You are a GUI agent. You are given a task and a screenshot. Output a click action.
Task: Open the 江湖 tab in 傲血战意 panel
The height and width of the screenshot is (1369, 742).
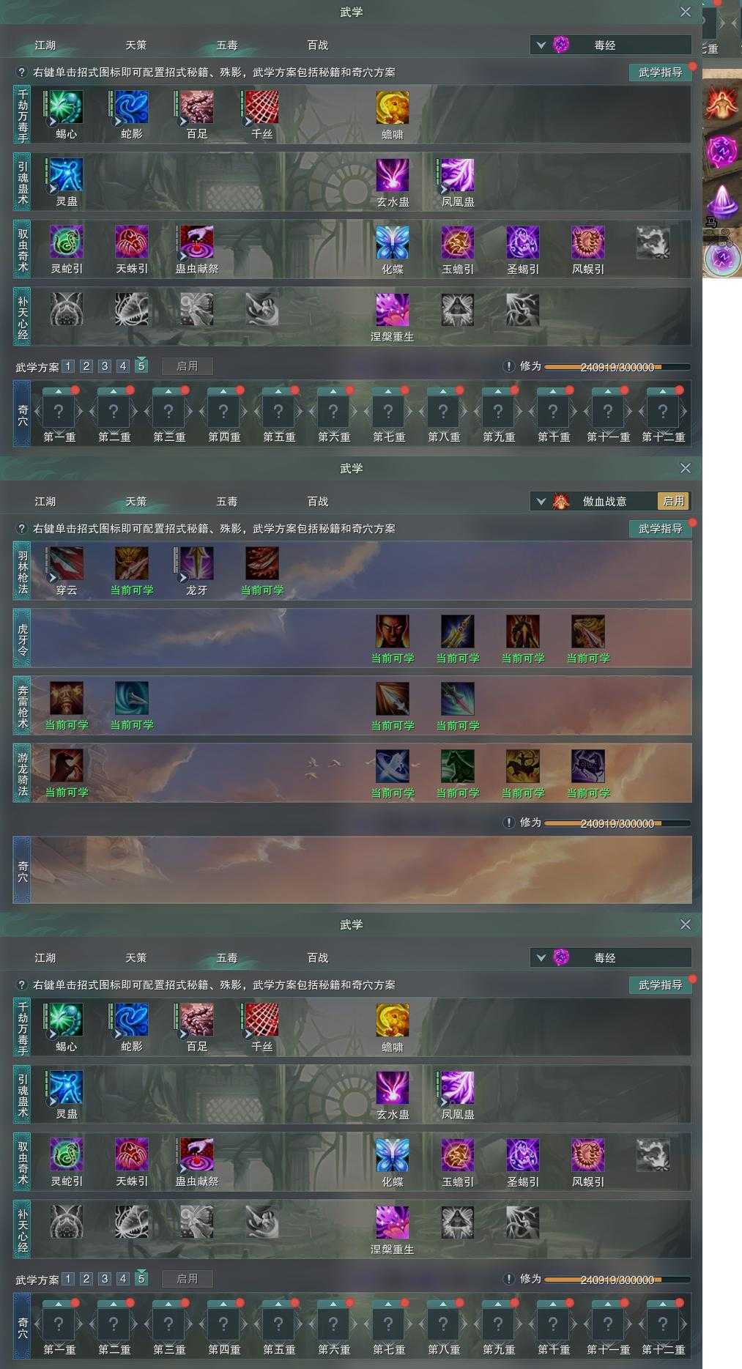point(45,501)
